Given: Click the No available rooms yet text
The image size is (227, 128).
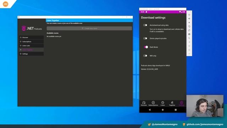Looking at the screenshot, I should [54, 36].
